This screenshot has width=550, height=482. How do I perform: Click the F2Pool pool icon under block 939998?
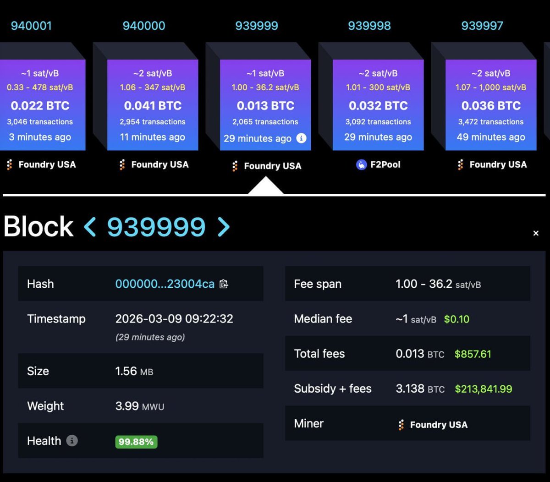362,164
